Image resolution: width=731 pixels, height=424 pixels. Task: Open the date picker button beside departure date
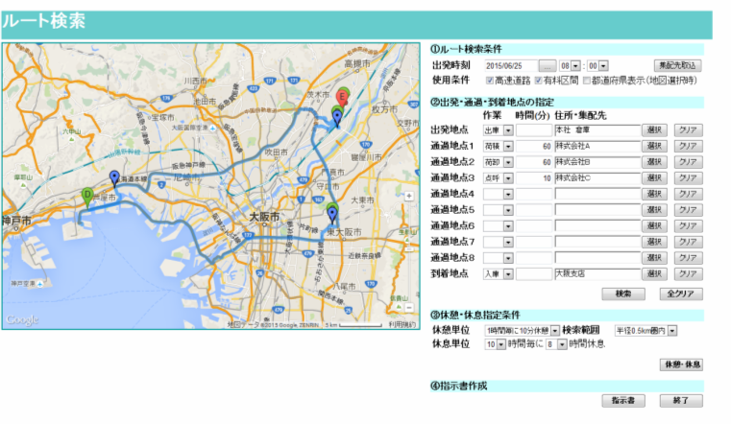[547, 65]
